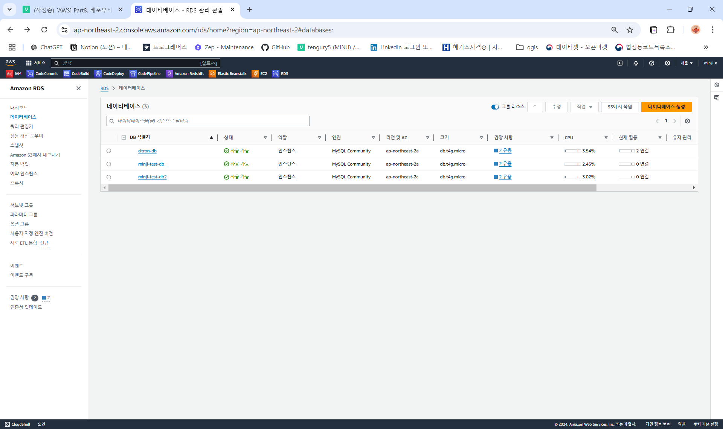Open 스냅샷 in the RDS sidebar

[x=17, y=145]
